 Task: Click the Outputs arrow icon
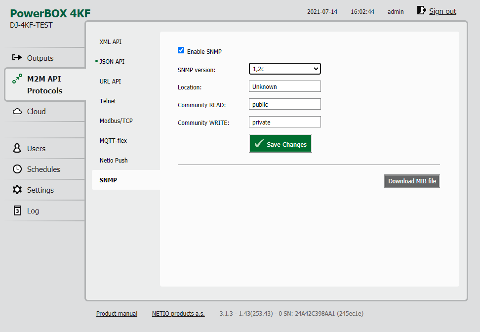click(17, 58)
